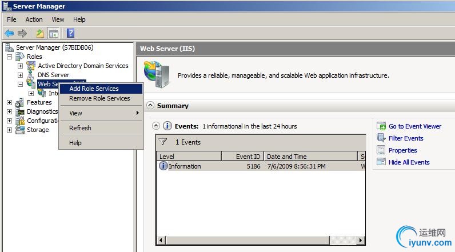
Task: Open the Action menu
Action: tap(34, 19)
